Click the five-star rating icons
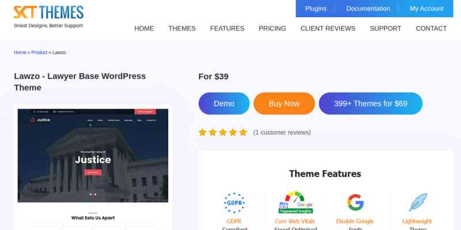Screen dimensions: 461x230 222,132
